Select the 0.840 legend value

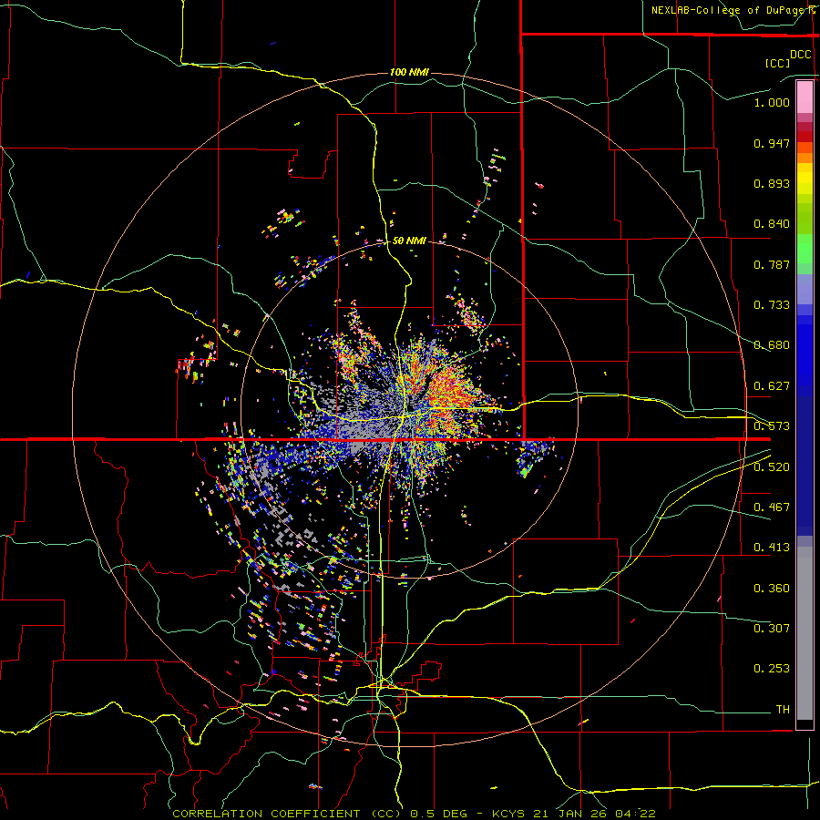(772, 224)
